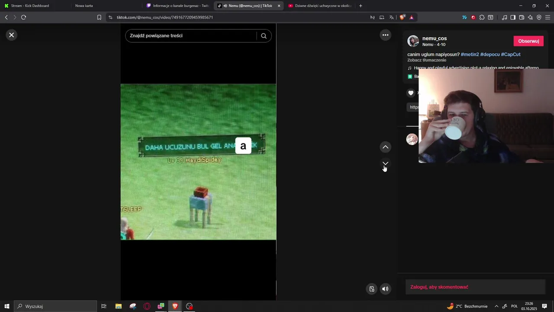554x312 pixels.
Task: Switch to YouTube "Dziwne dźwięki" tab
Action: pyautogui.click(x=319, y=6)
